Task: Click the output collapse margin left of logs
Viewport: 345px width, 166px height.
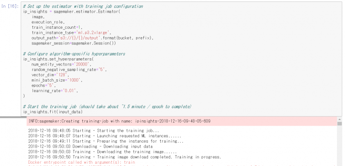Action: coord(13,141)
